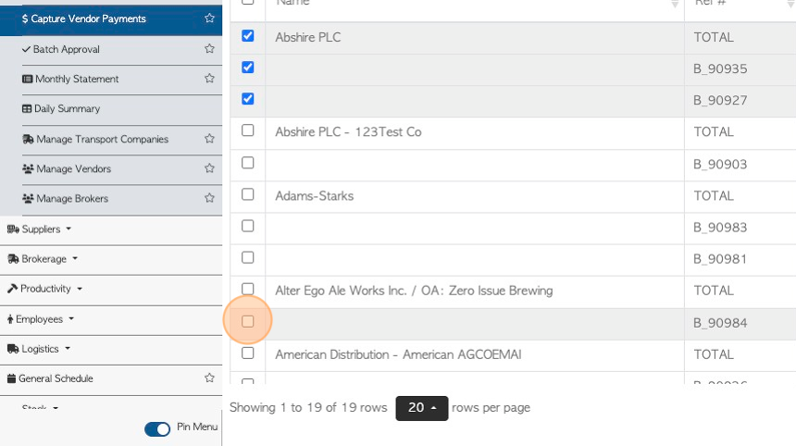Expand the Employees menu section

coord(41,319)
